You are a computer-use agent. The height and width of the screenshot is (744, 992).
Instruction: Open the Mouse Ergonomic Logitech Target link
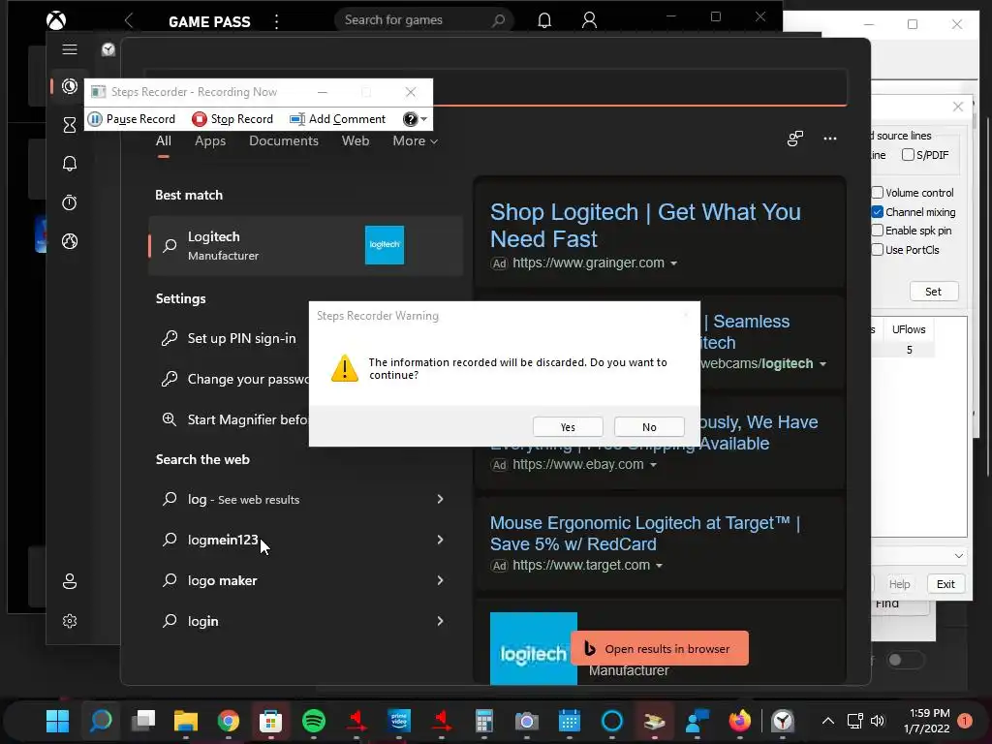coord(645,534)
